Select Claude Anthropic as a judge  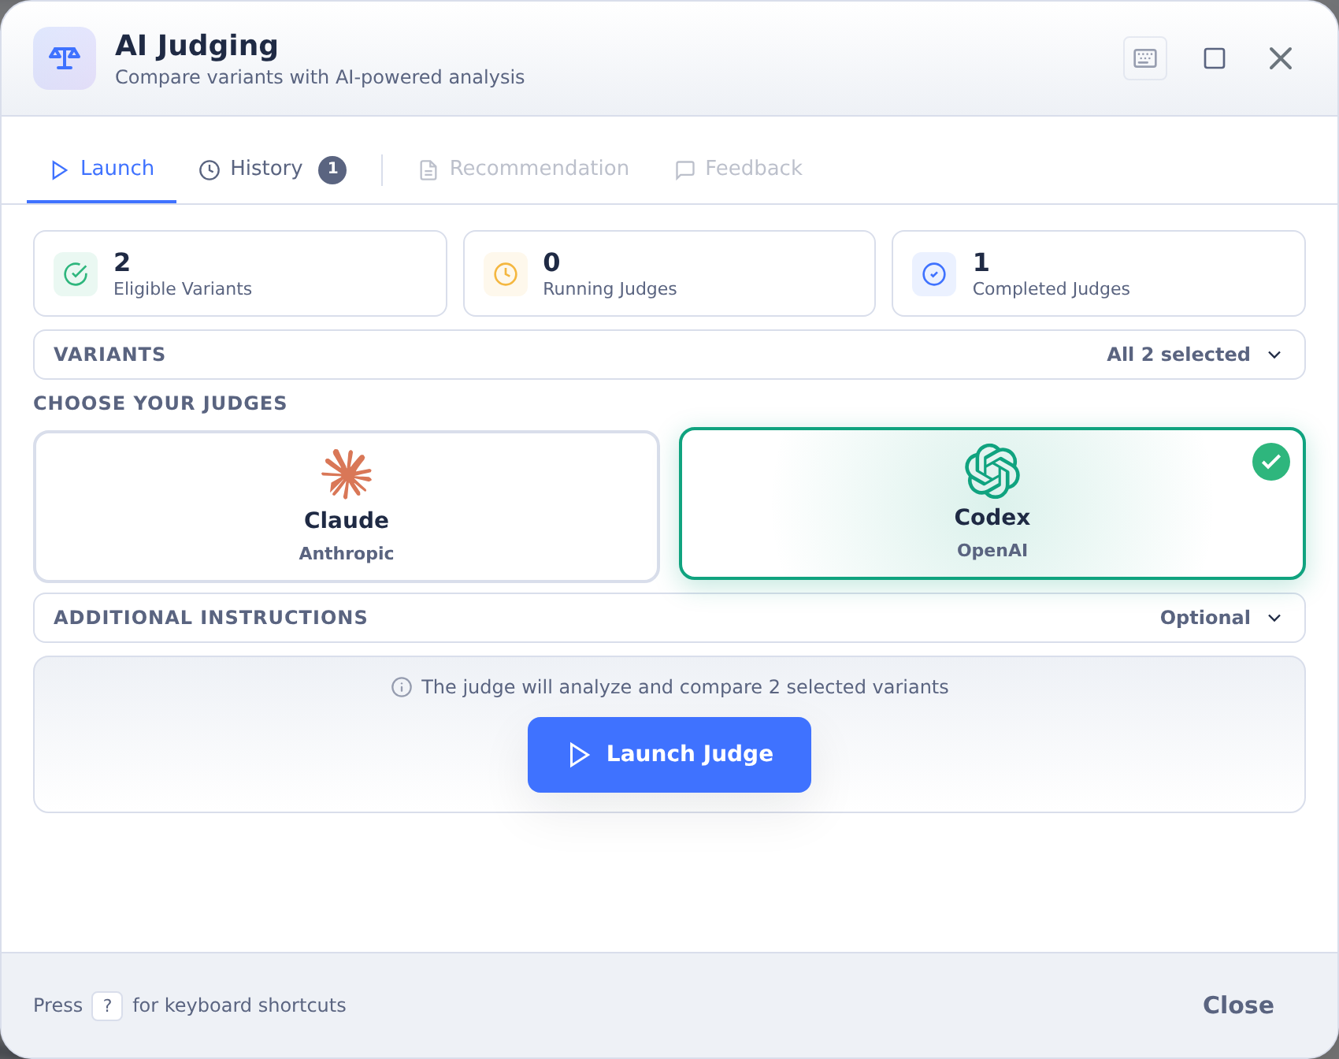pyautogui.click(x=347, y=507)
